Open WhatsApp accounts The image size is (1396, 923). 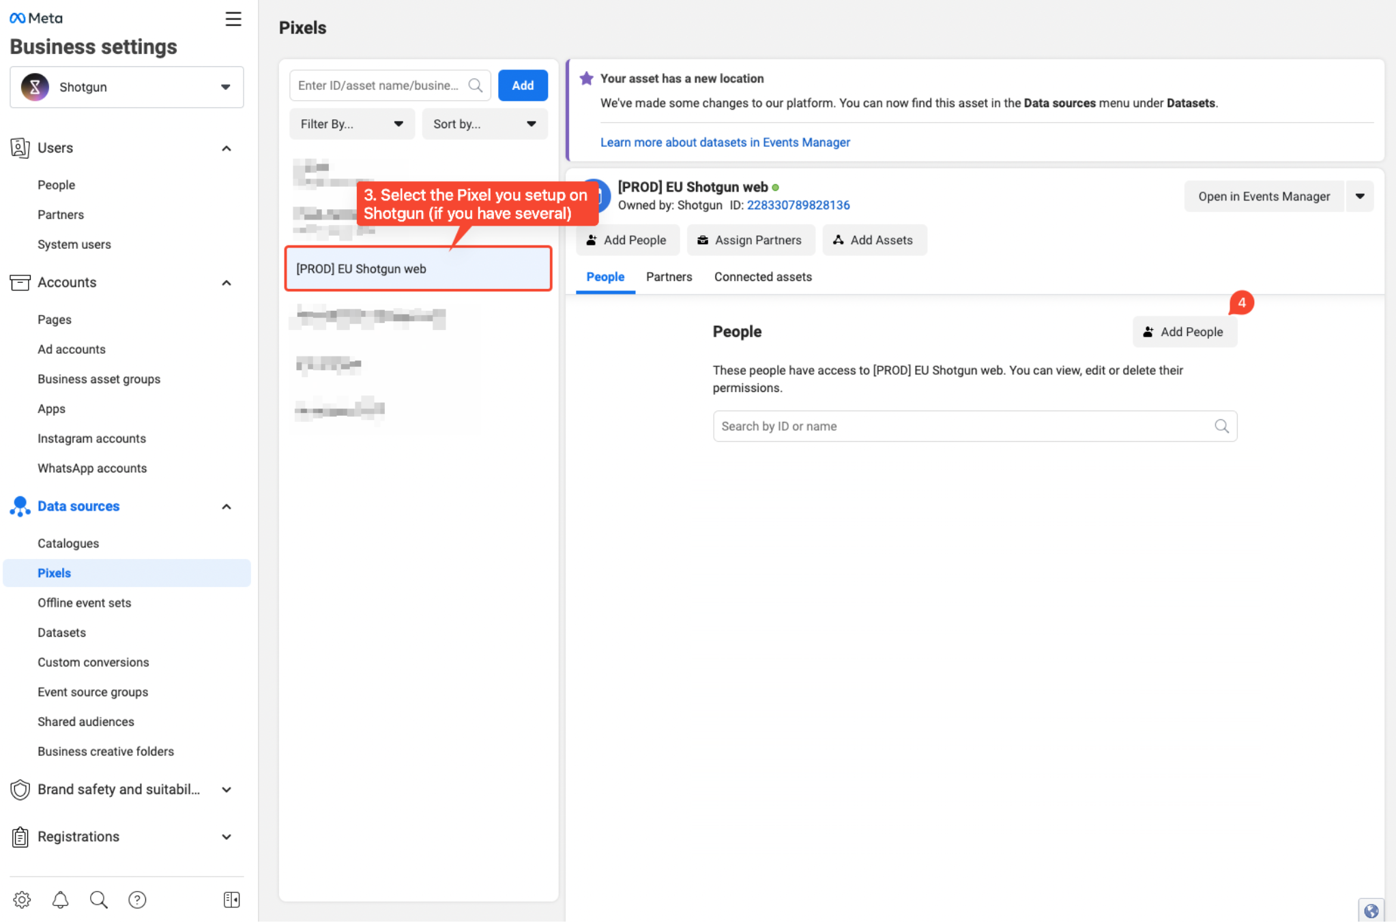click(92, 468)
